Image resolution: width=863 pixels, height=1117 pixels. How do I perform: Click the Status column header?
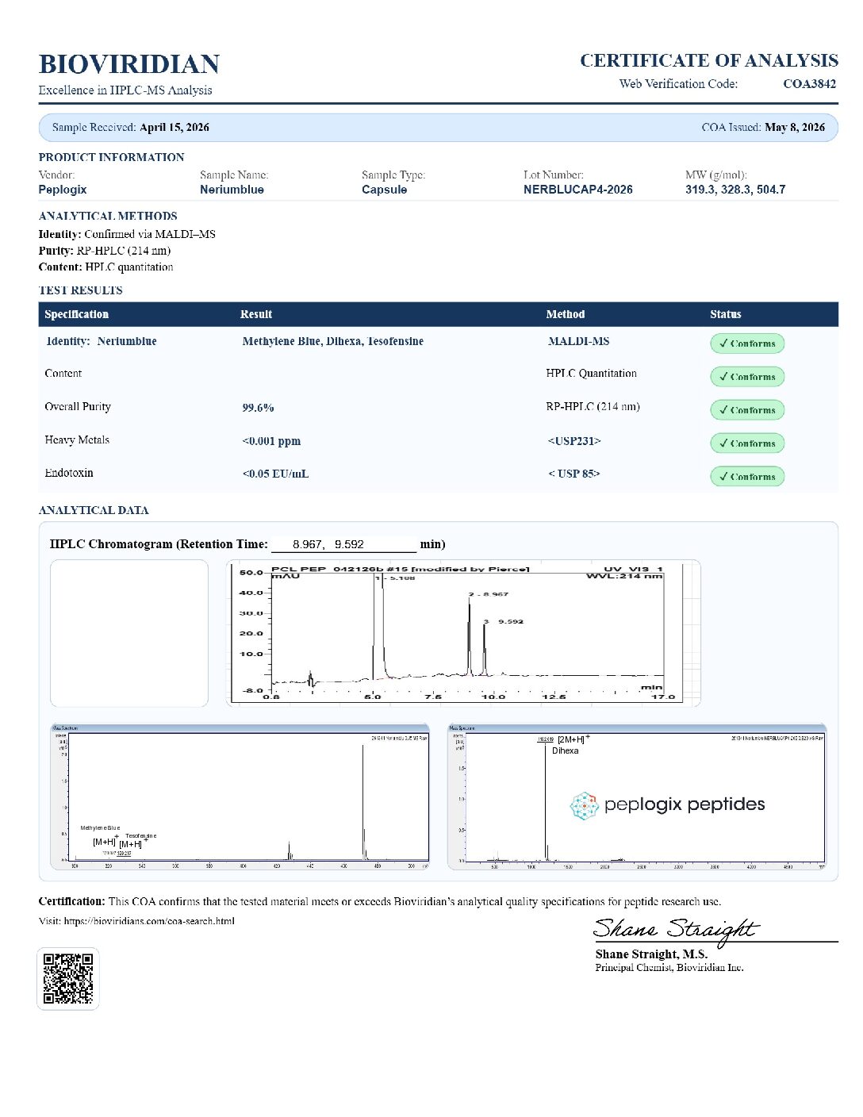[726, 314]
